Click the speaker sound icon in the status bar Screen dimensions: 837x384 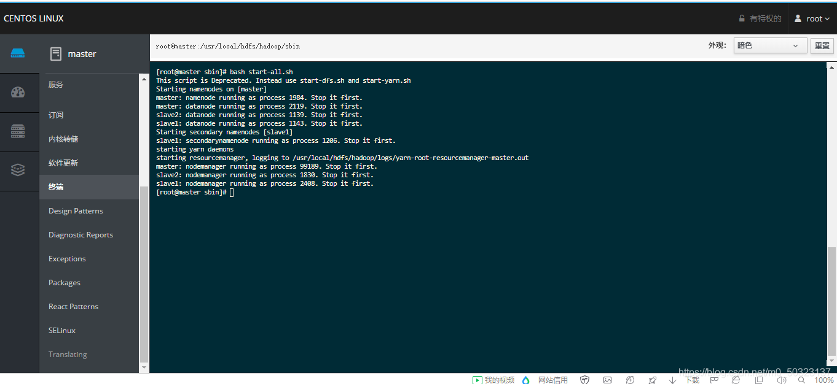pos(782,380)
